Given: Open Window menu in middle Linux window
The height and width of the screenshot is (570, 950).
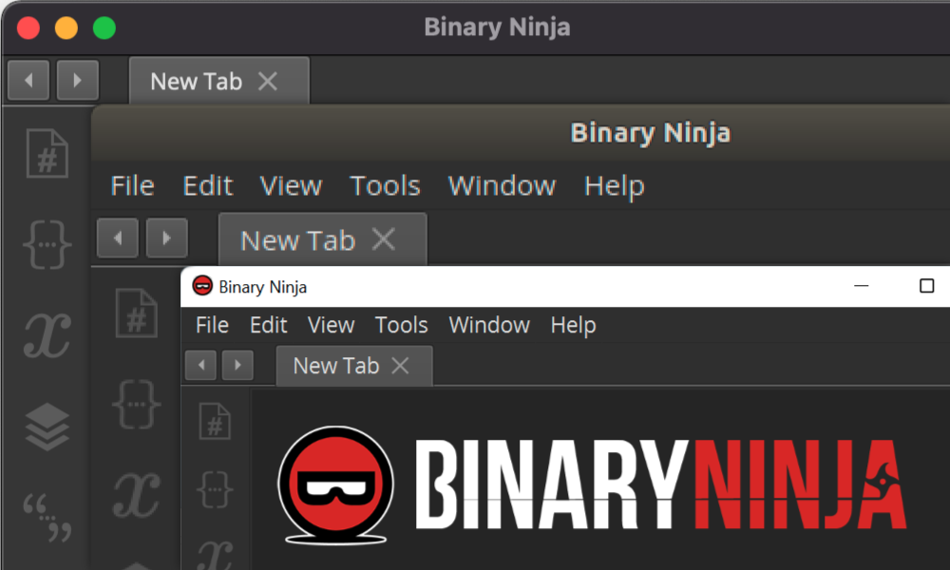Looking at the screenshot, I should [502, 185].
